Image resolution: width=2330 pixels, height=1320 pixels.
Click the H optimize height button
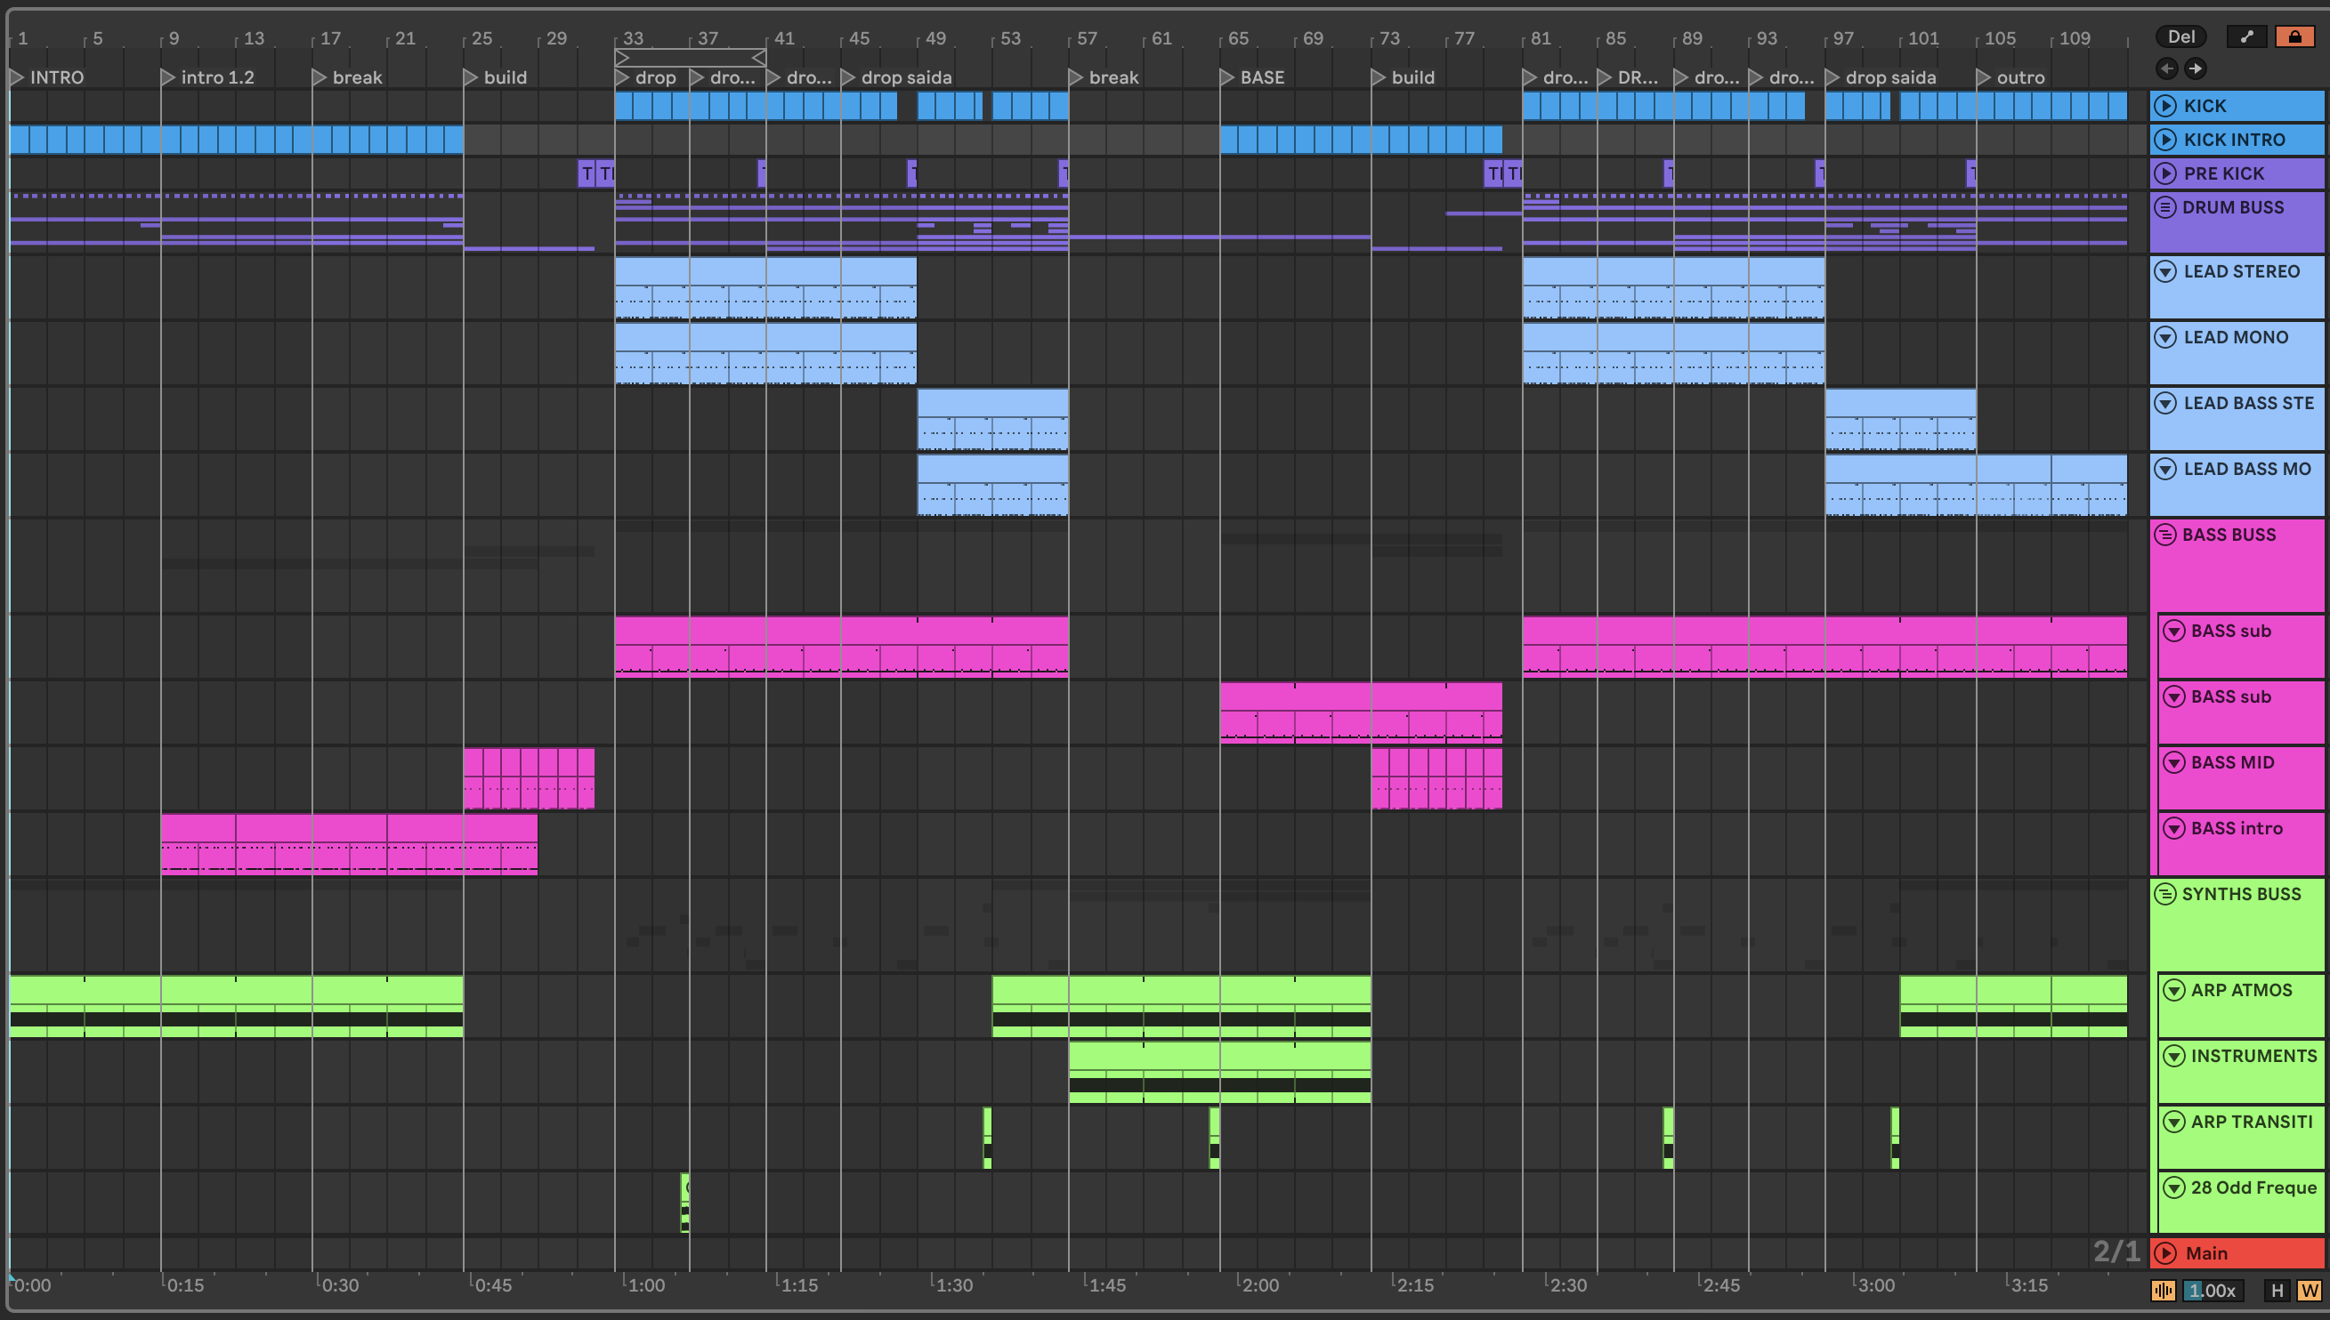tap(2277, 1290)
